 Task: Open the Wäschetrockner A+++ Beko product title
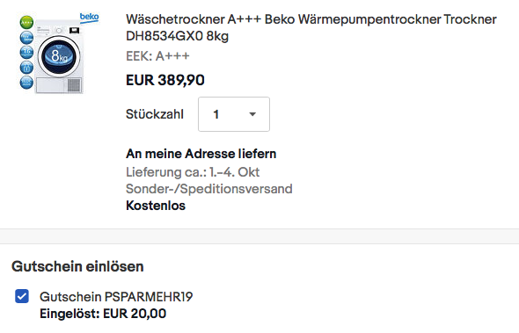pos(311,27)
